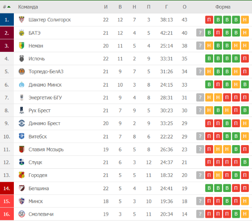Click the Форма column header
Image resolution: width=252 pixels, height=221 pixels.
tap(223, 7)
